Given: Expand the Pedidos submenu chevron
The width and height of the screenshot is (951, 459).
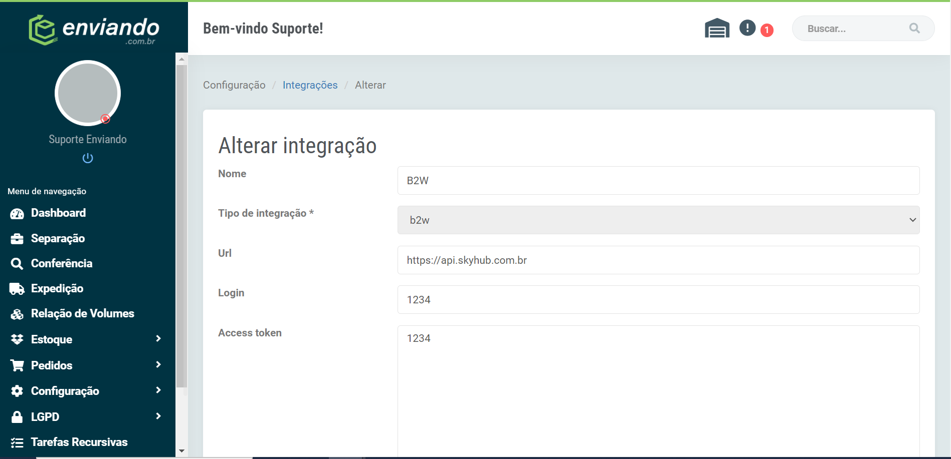Looking at the screenshot, I should pos(158,365).
